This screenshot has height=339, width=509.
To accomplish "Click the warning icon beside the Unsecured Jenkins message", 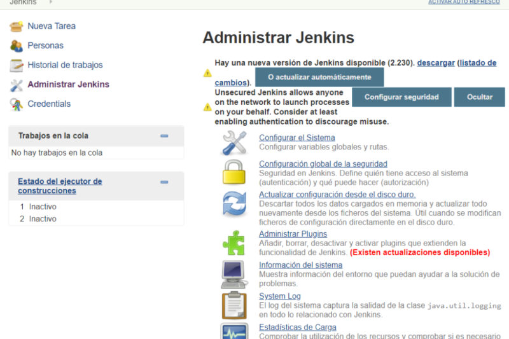I will pyautogui.click(x=207, y=107).
